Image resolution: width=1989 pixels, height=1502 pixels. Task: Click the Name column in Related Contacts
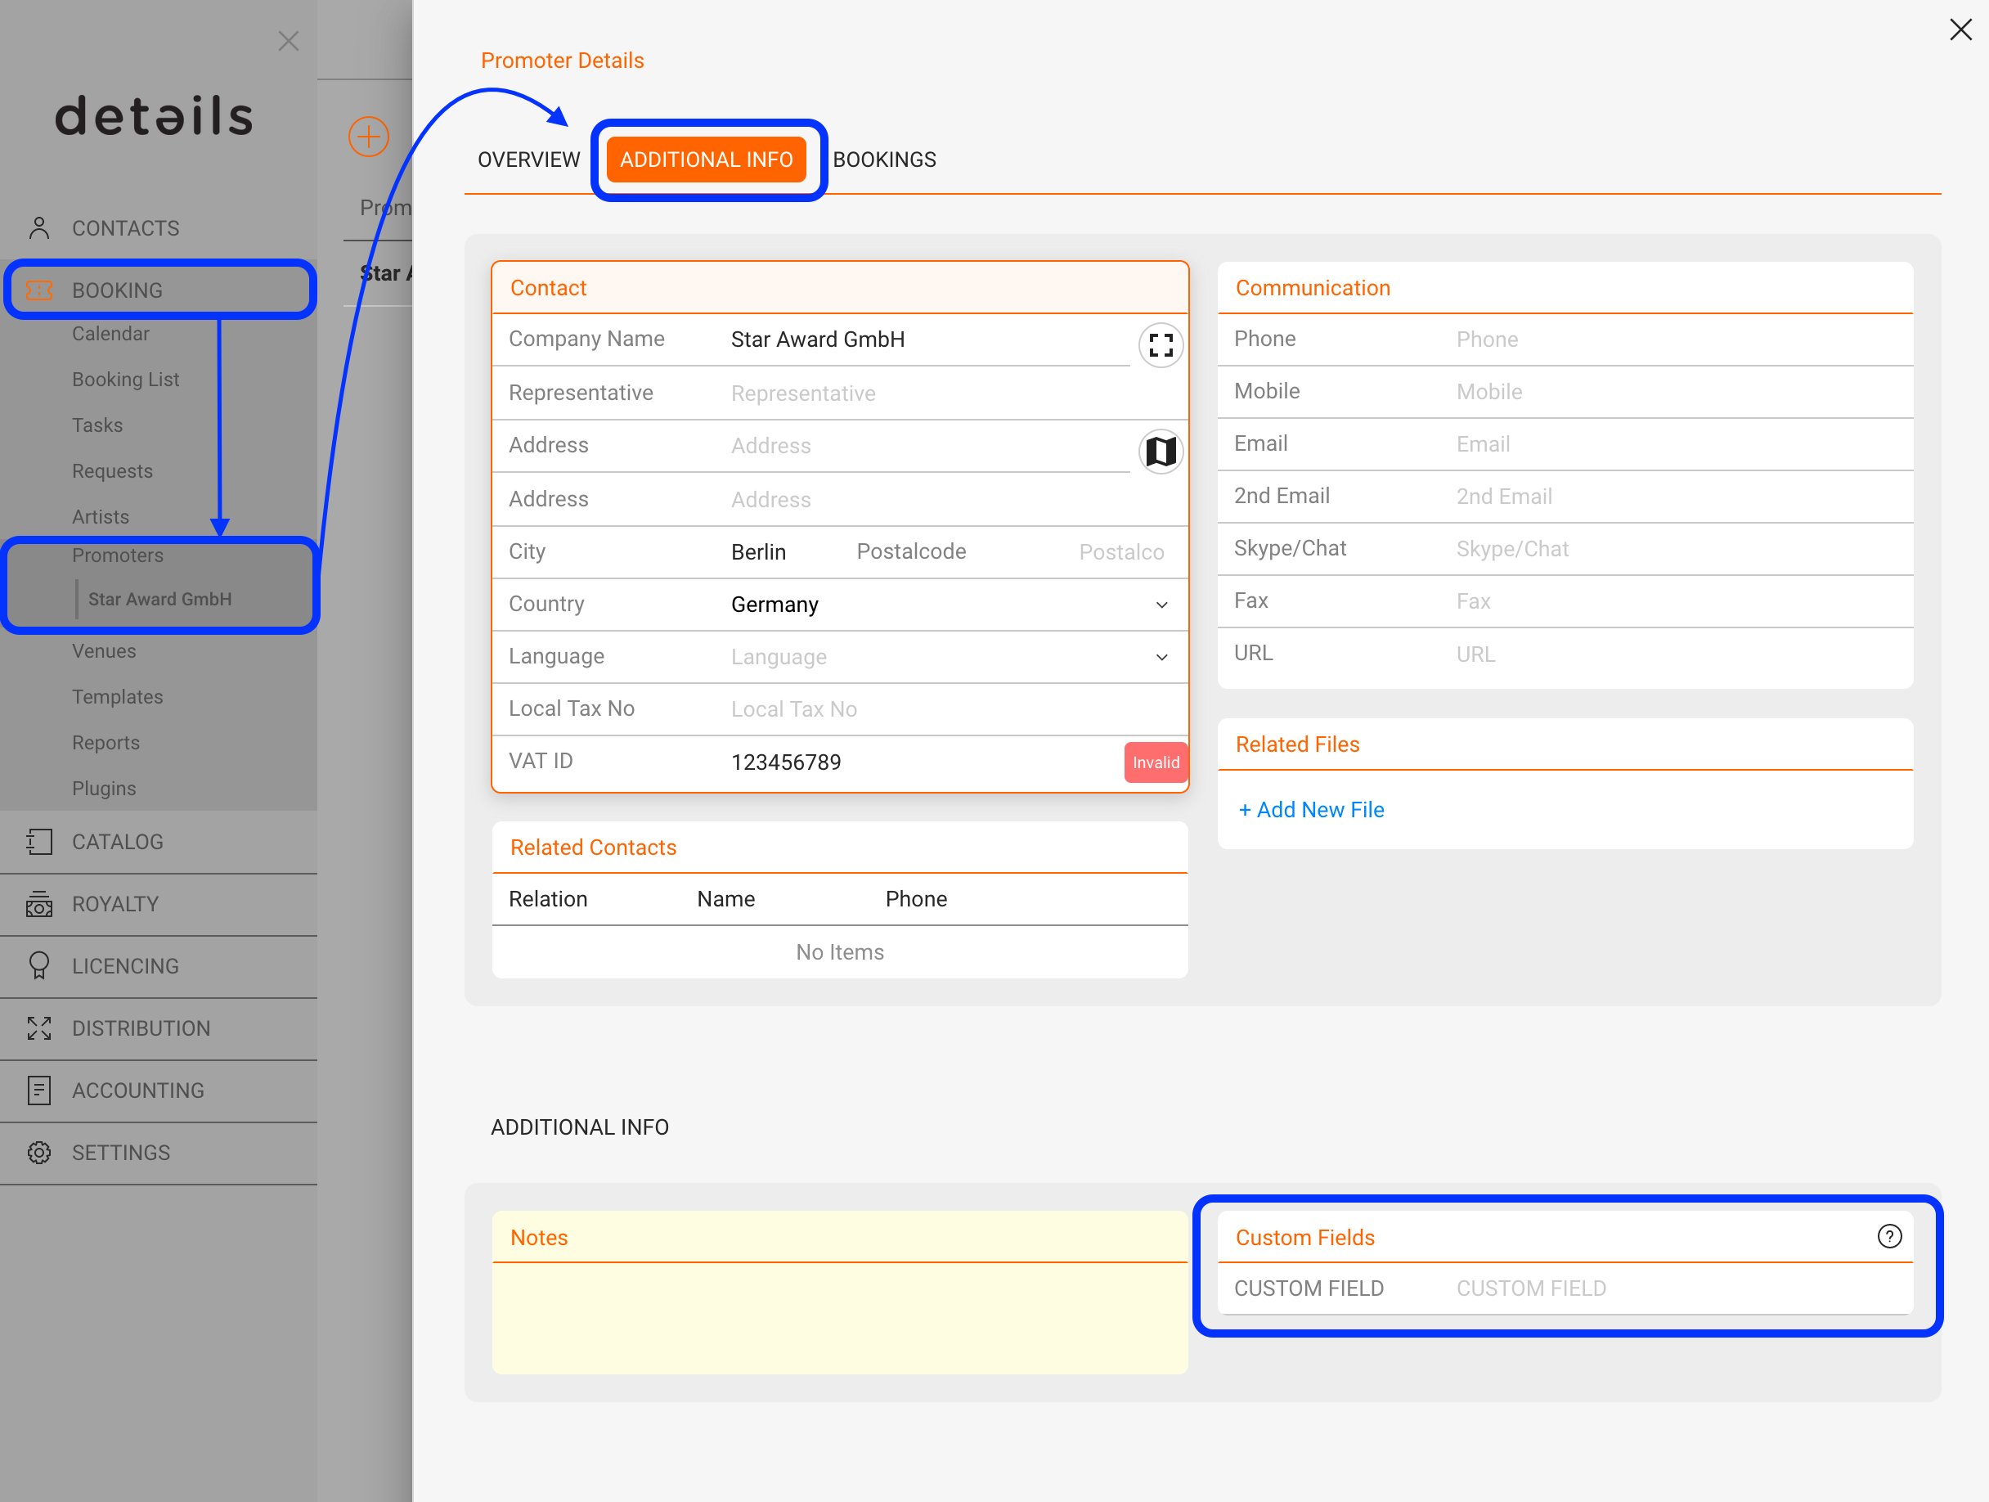pos(725,899)
